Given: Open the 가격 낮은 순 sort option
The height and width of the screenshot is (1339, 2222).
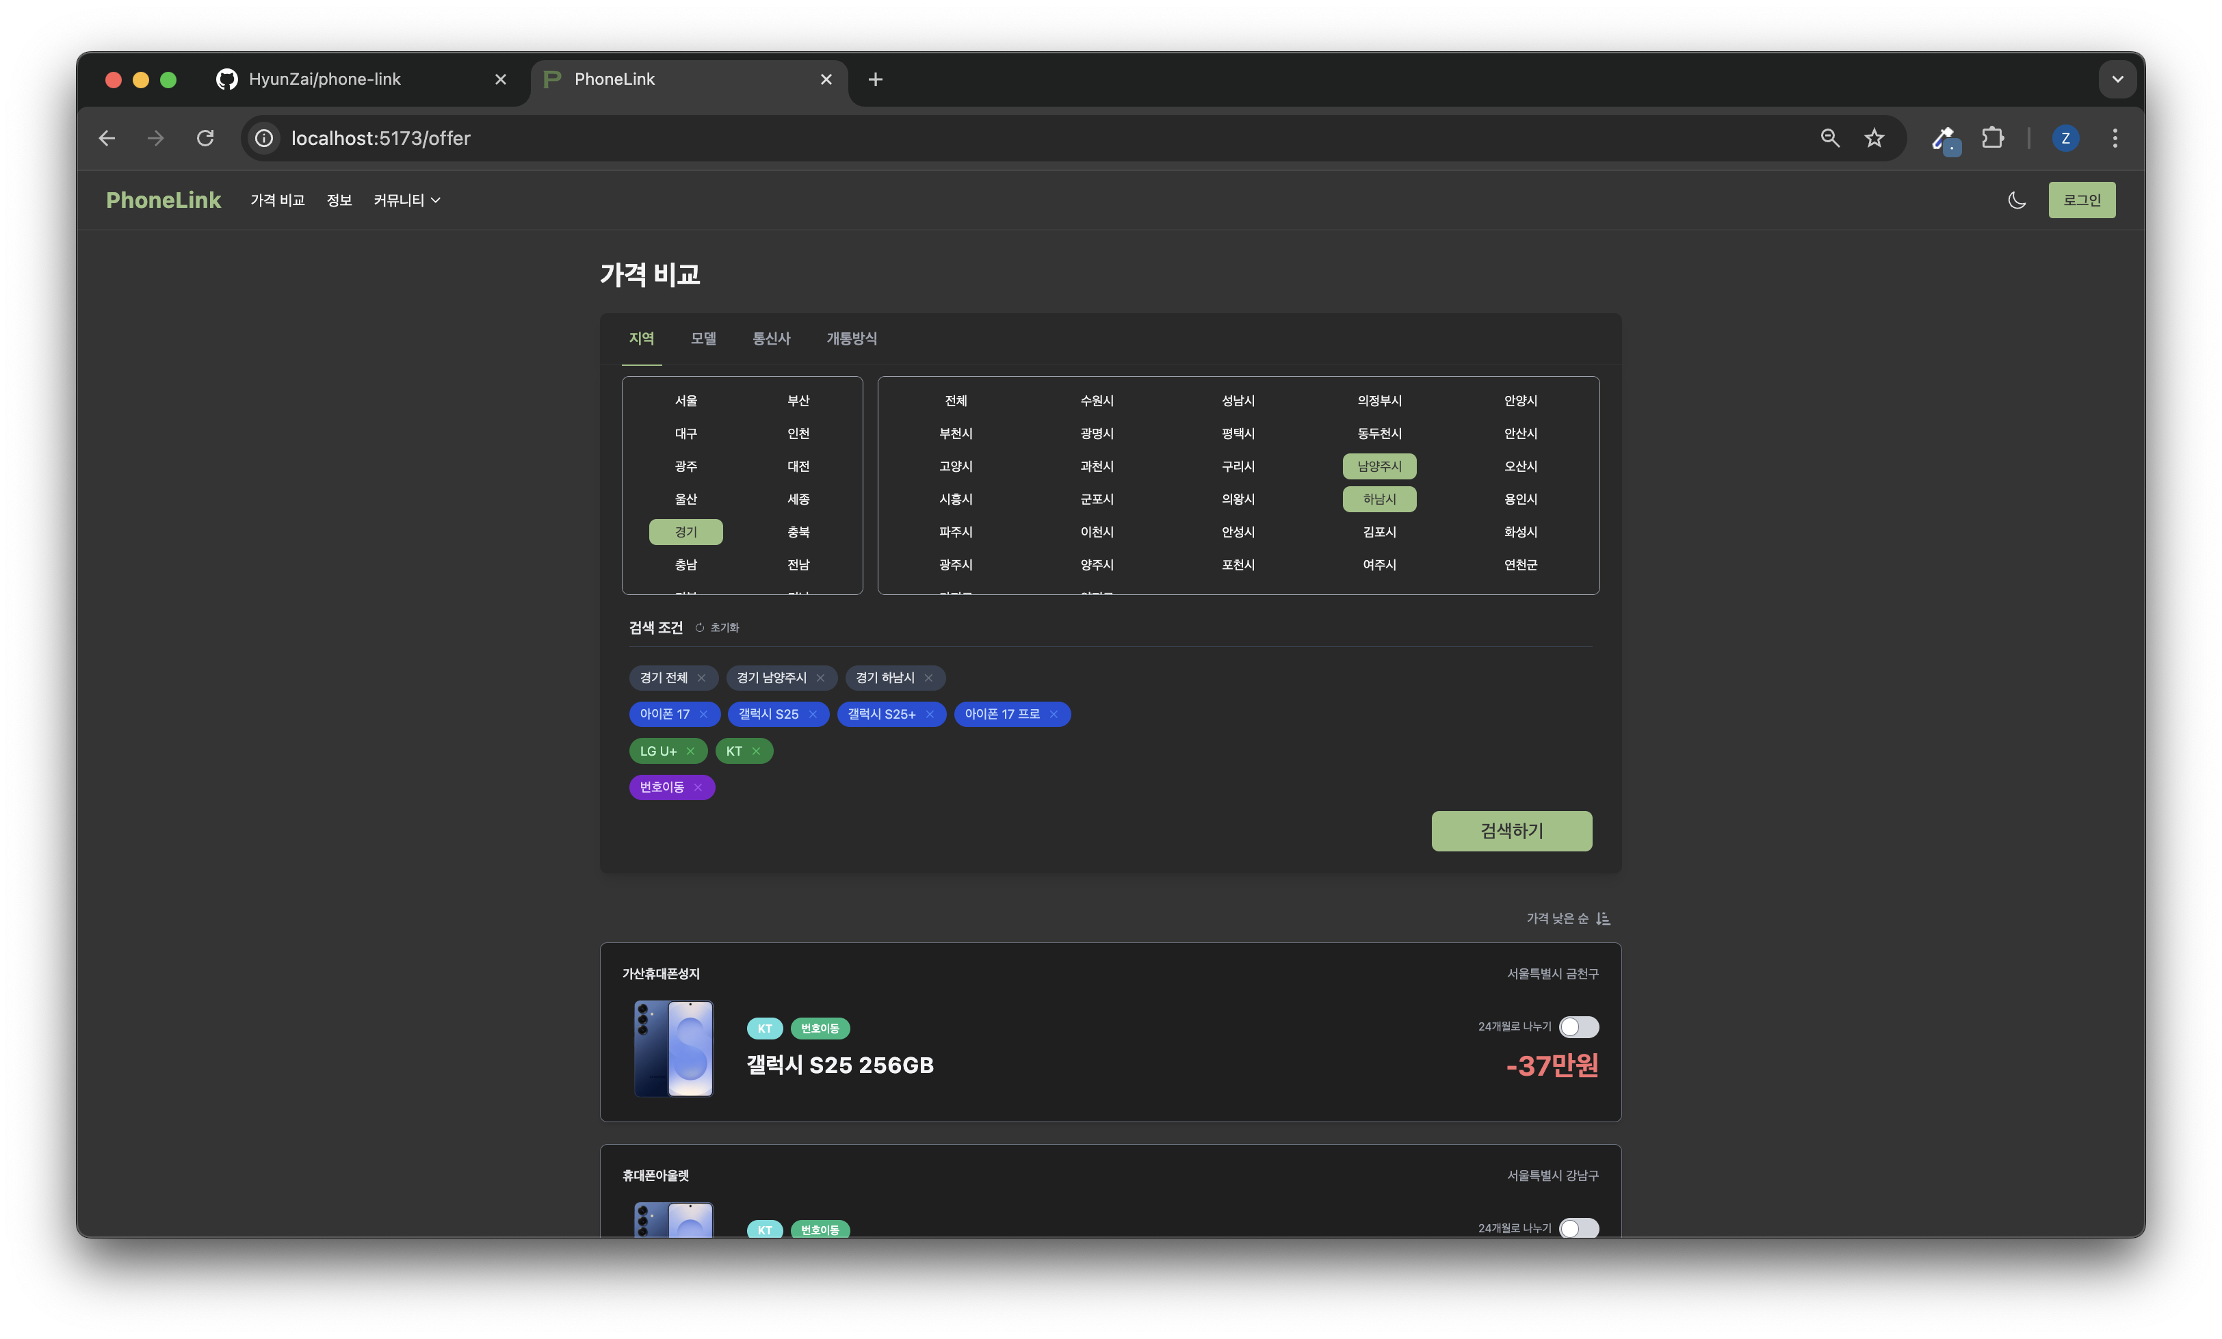Looking at the screenshot, I should point(1567,919).
